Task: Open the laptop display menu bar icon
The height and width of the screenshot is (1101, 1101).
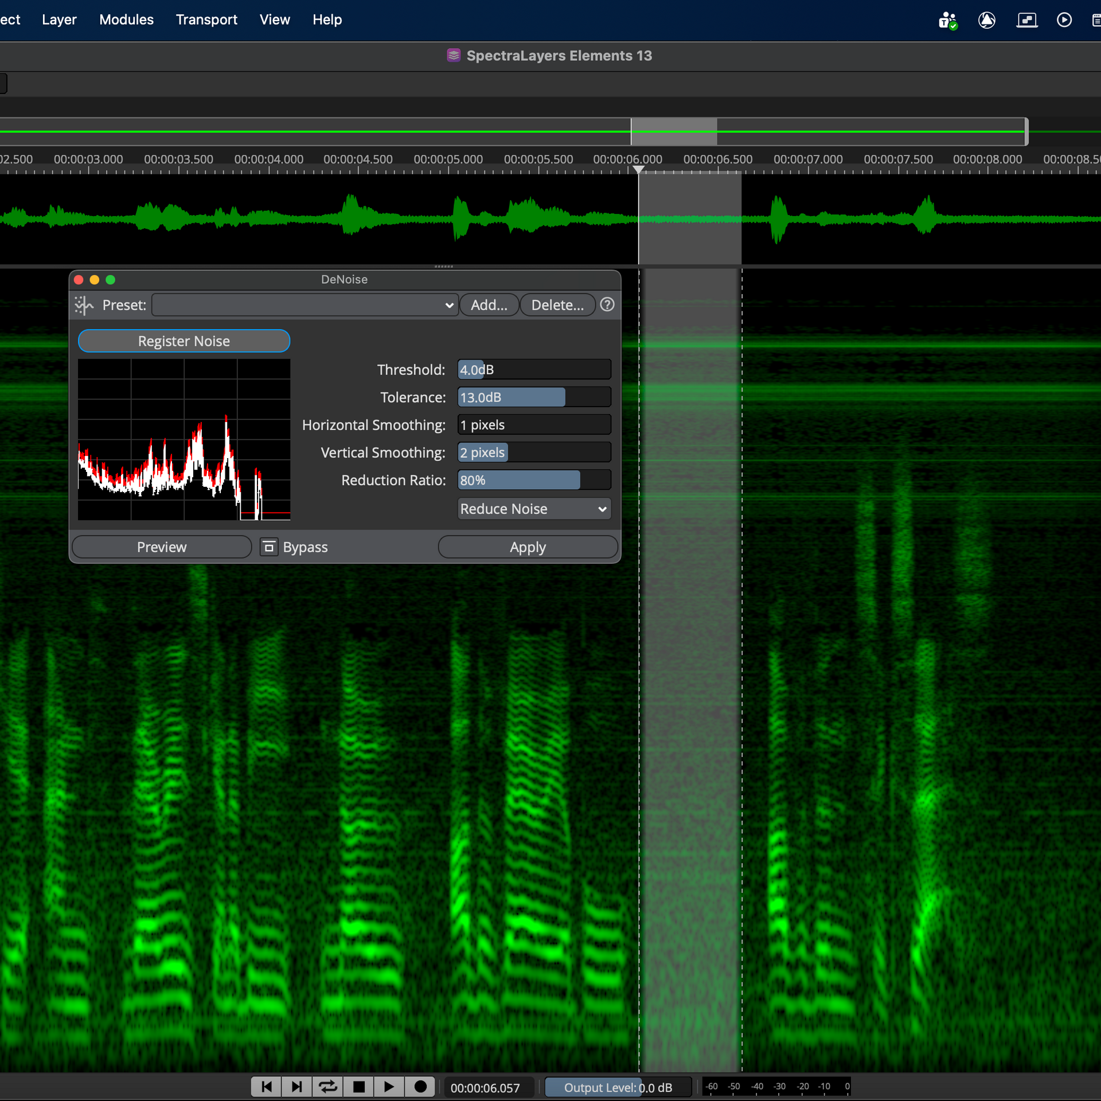Action: [x=1026, y=21]
